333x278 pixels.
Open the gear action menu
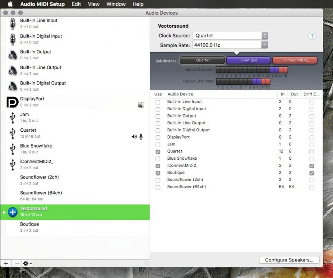click(x=28, y=263)
